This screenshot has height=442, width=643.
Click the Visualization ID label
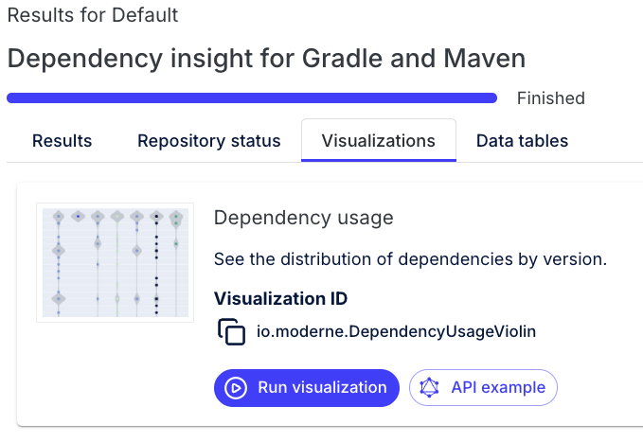(x=280, y=299)
